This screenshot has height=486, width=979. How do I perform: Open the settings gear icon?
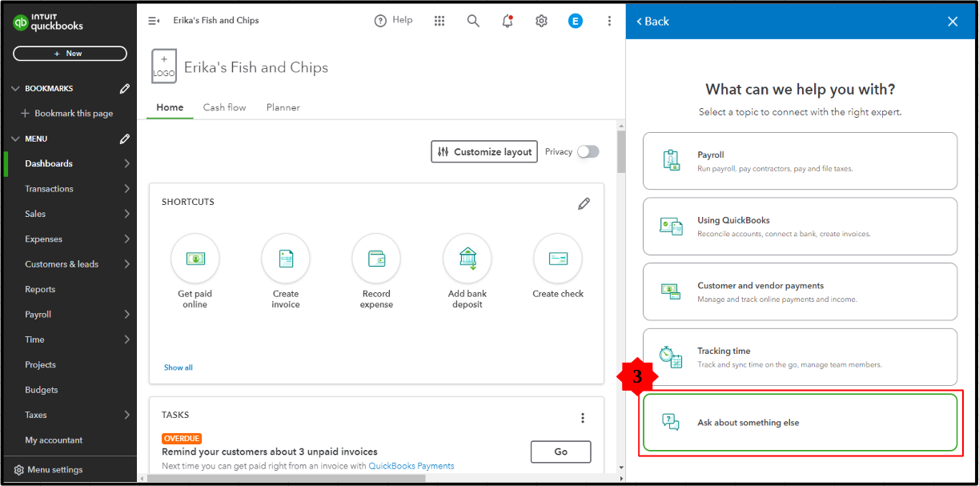541,21
